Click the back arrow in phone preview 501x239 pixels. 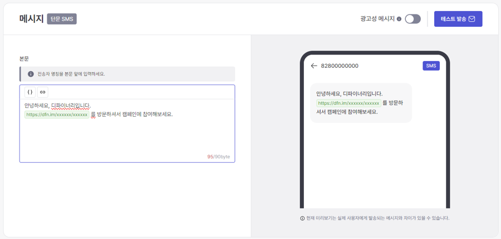coord(314,66)
